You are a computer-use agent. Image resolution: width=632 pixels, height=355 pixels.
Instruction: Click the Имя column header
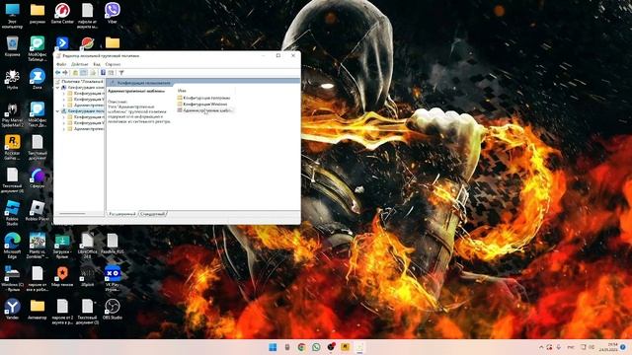(x=182, y=91)
